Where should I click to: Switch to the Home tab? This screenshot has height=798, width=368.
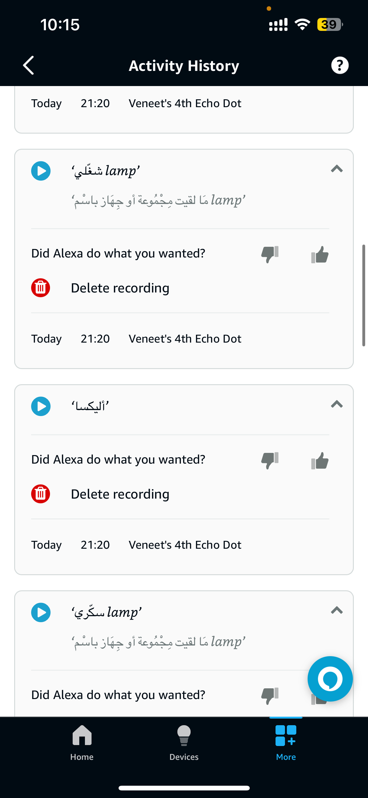82,743
